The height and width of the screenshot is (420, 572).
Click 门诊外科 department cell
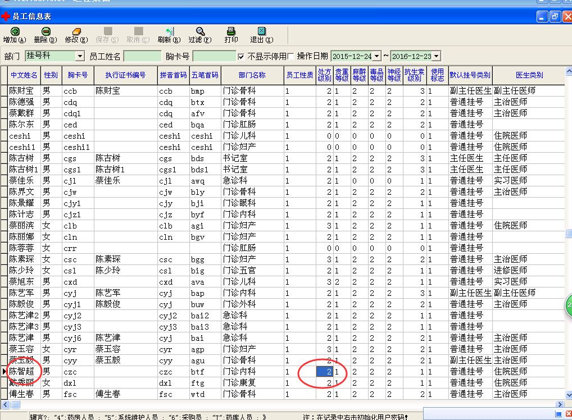pyautogui.click(x=252, y=304)
